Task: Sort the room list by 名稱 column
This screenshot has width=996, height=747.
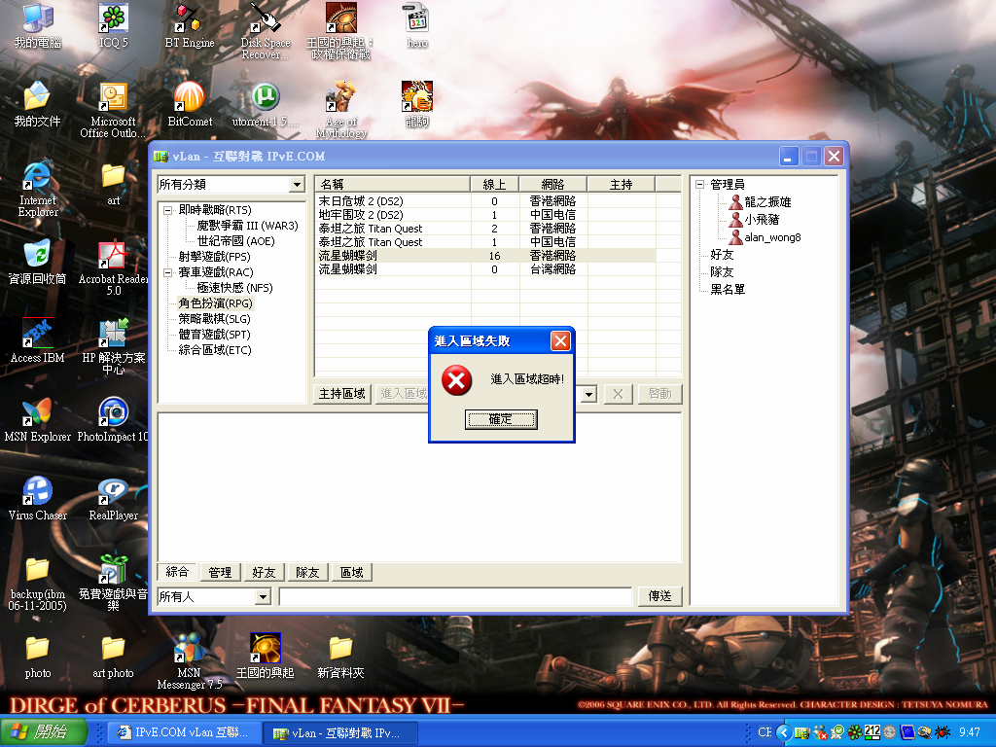Action: [x=393, y=184]
